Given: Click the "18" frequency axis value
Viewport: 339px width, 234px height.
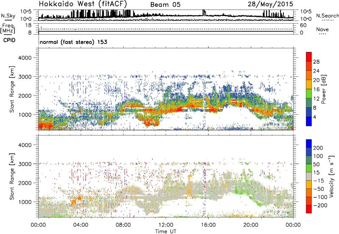Looking at the screenshot, I should tap(28, 25).
